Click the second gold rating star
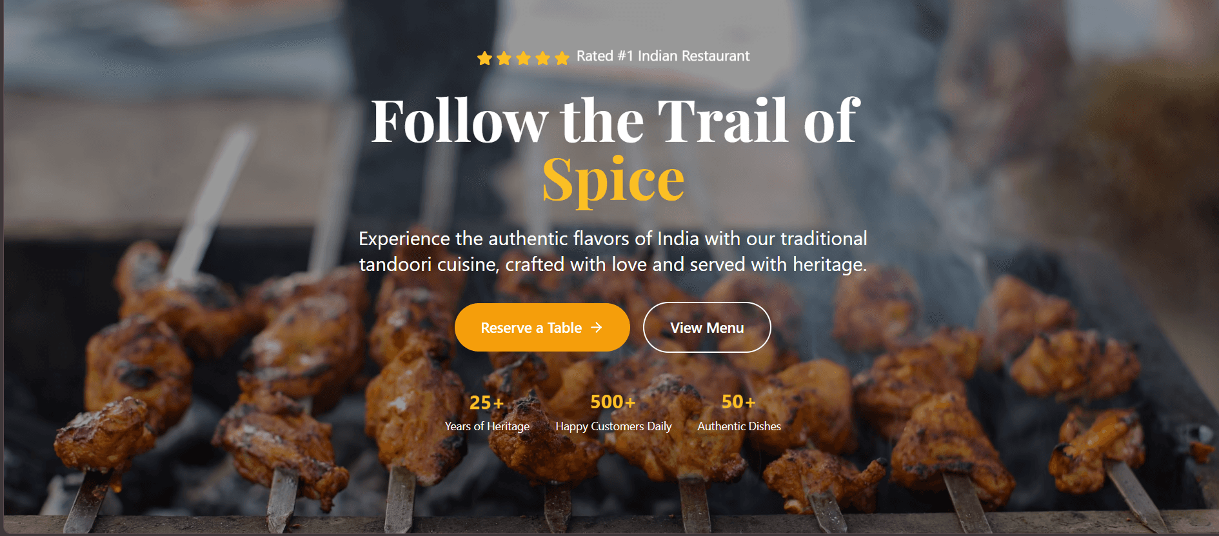 coord(504,59)
